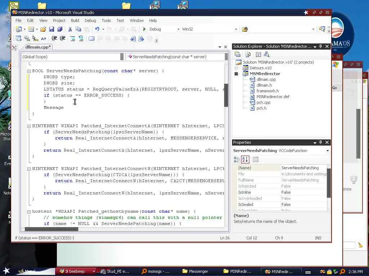Open the Debug menu

[x=90, y=20]
